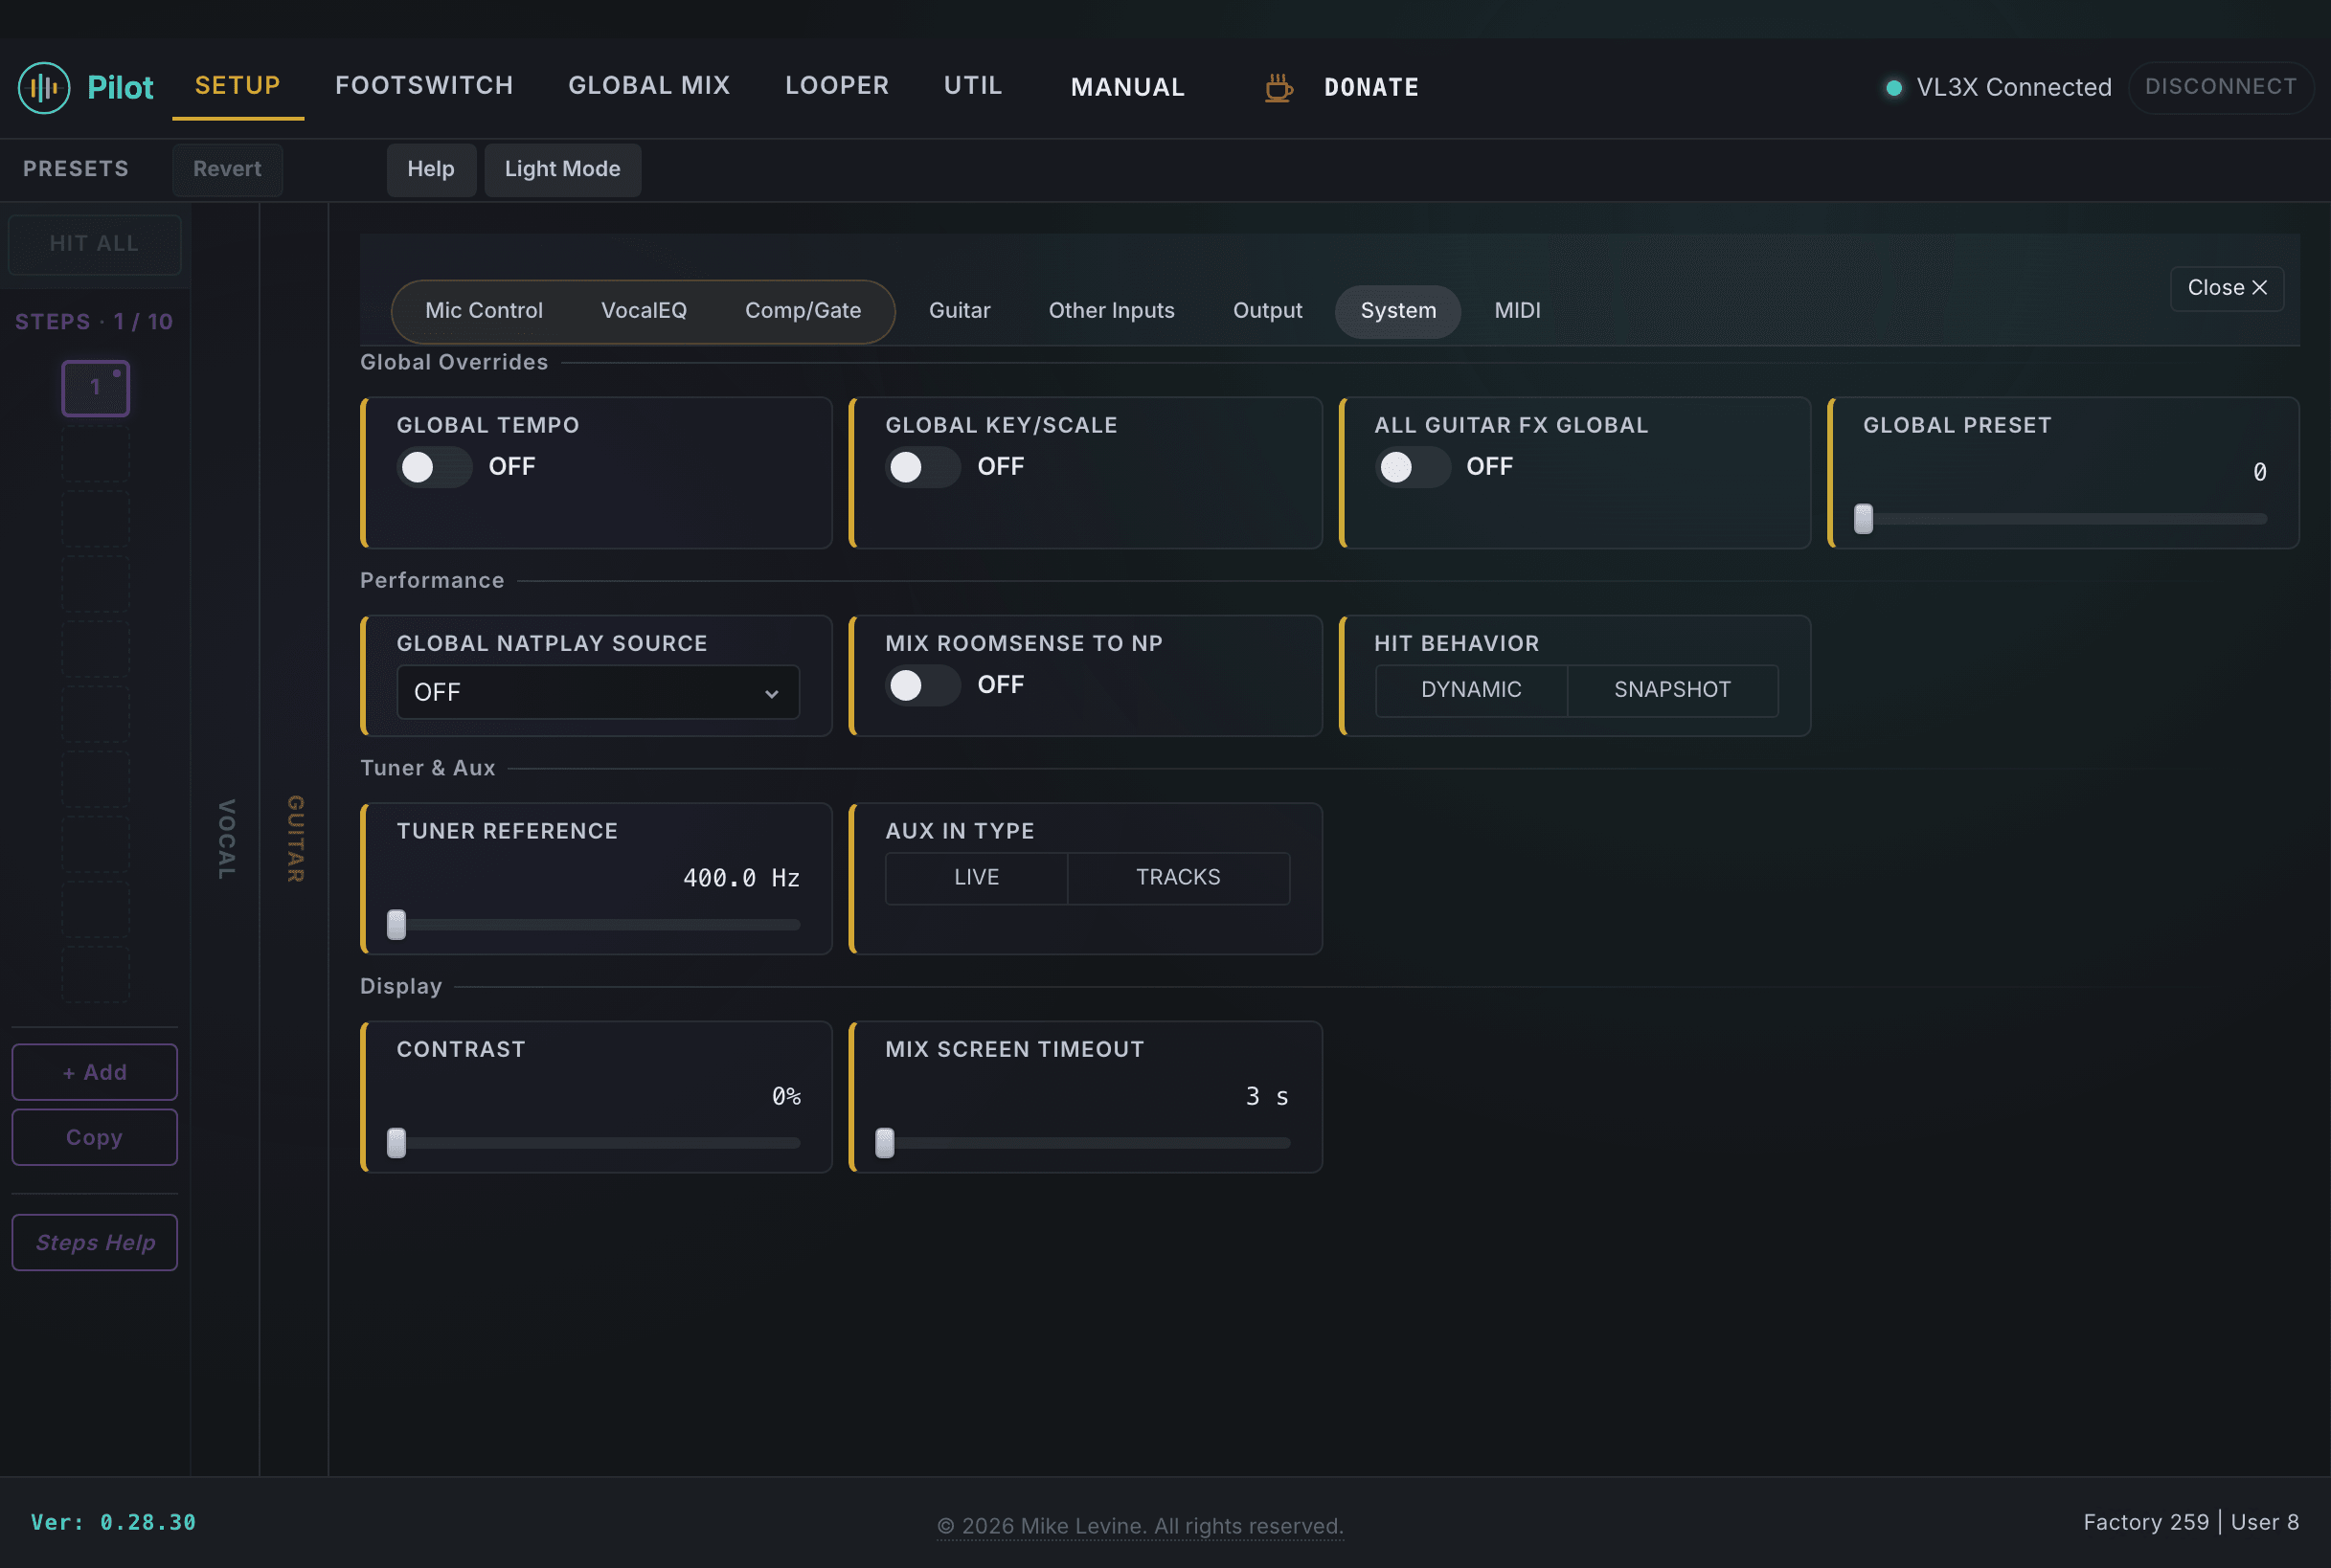Viewport: 2331px width, 1568px height.
Task: Open the Help button
Action: (430, 169)
